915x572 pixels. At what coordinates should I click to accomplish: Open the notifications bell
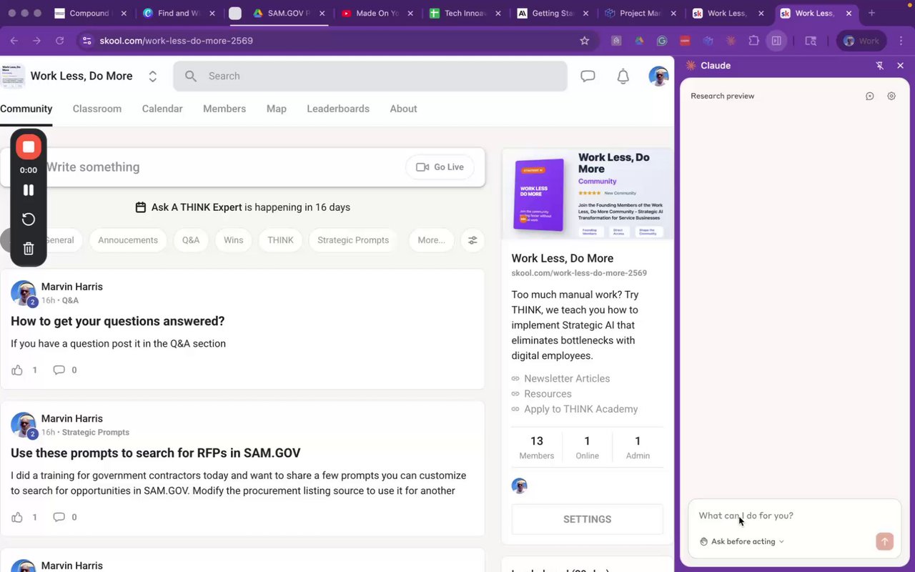623,76
